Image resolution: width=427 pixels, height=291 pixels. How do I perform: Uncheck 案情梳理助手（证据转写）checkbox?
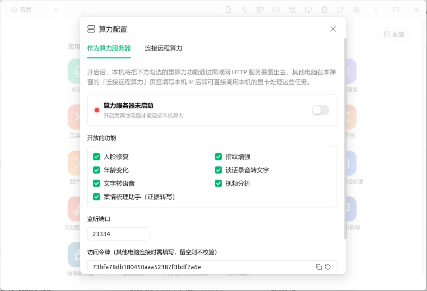96,197
